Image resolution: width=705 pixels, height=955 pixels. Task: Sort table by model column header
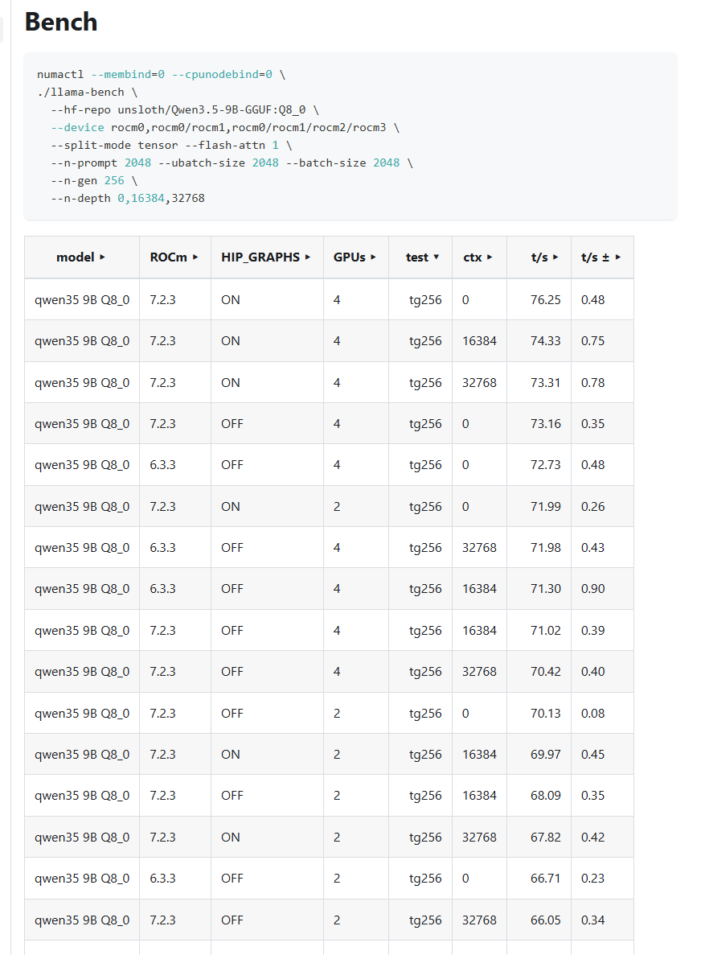click(81, 257)
